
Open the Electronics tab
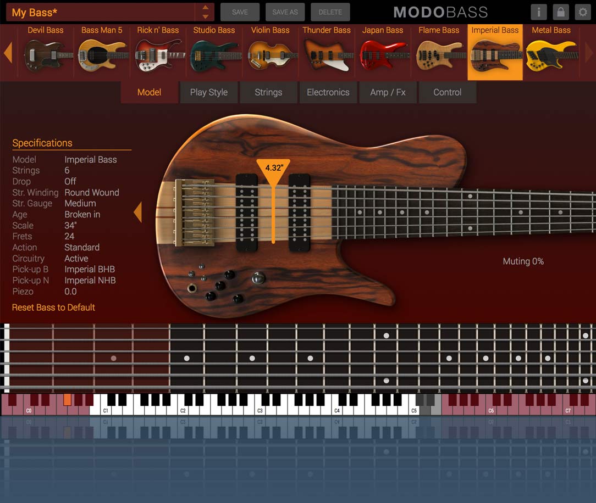[328, 92]
